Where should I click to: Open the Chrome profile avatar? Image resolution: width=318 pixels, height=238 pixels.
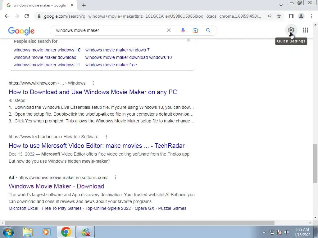301,16
